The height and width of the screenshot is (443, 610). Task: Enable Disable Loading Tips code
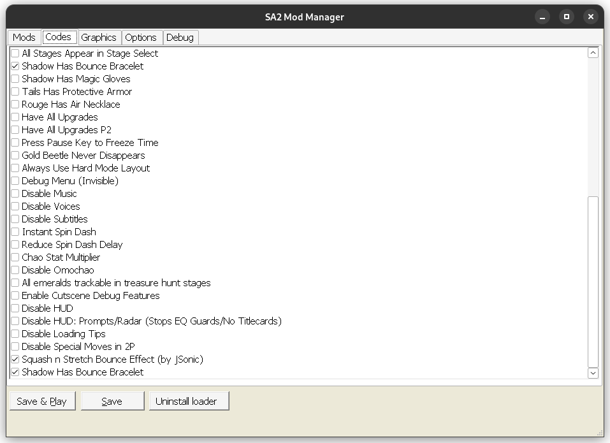pos(15,334)
